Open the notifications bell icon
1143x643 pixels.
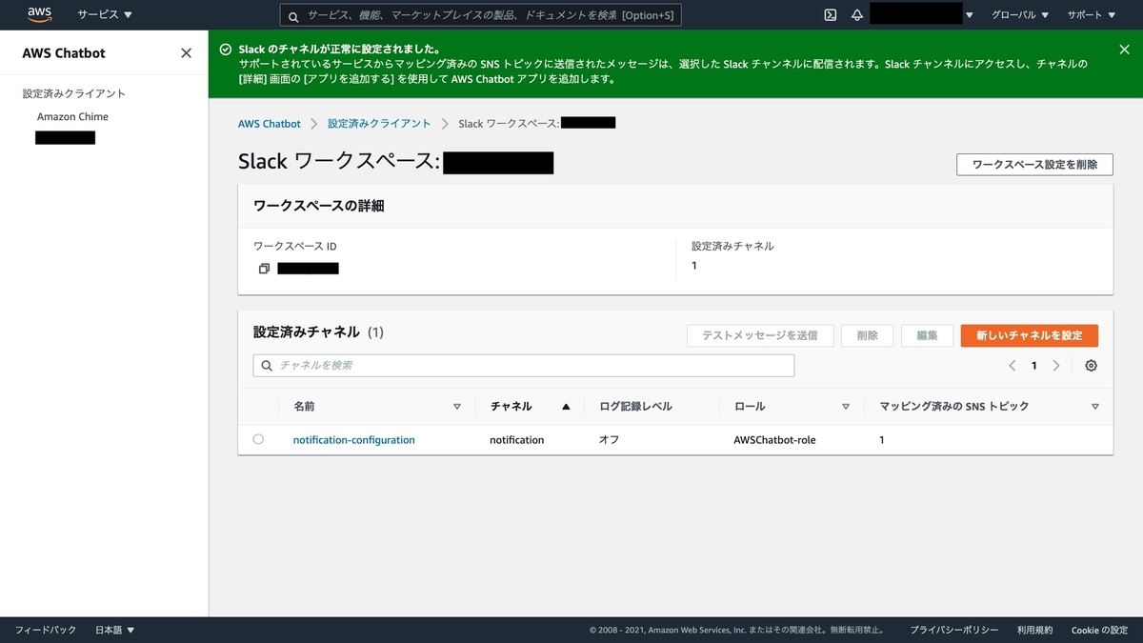click(x=856, y=15)
